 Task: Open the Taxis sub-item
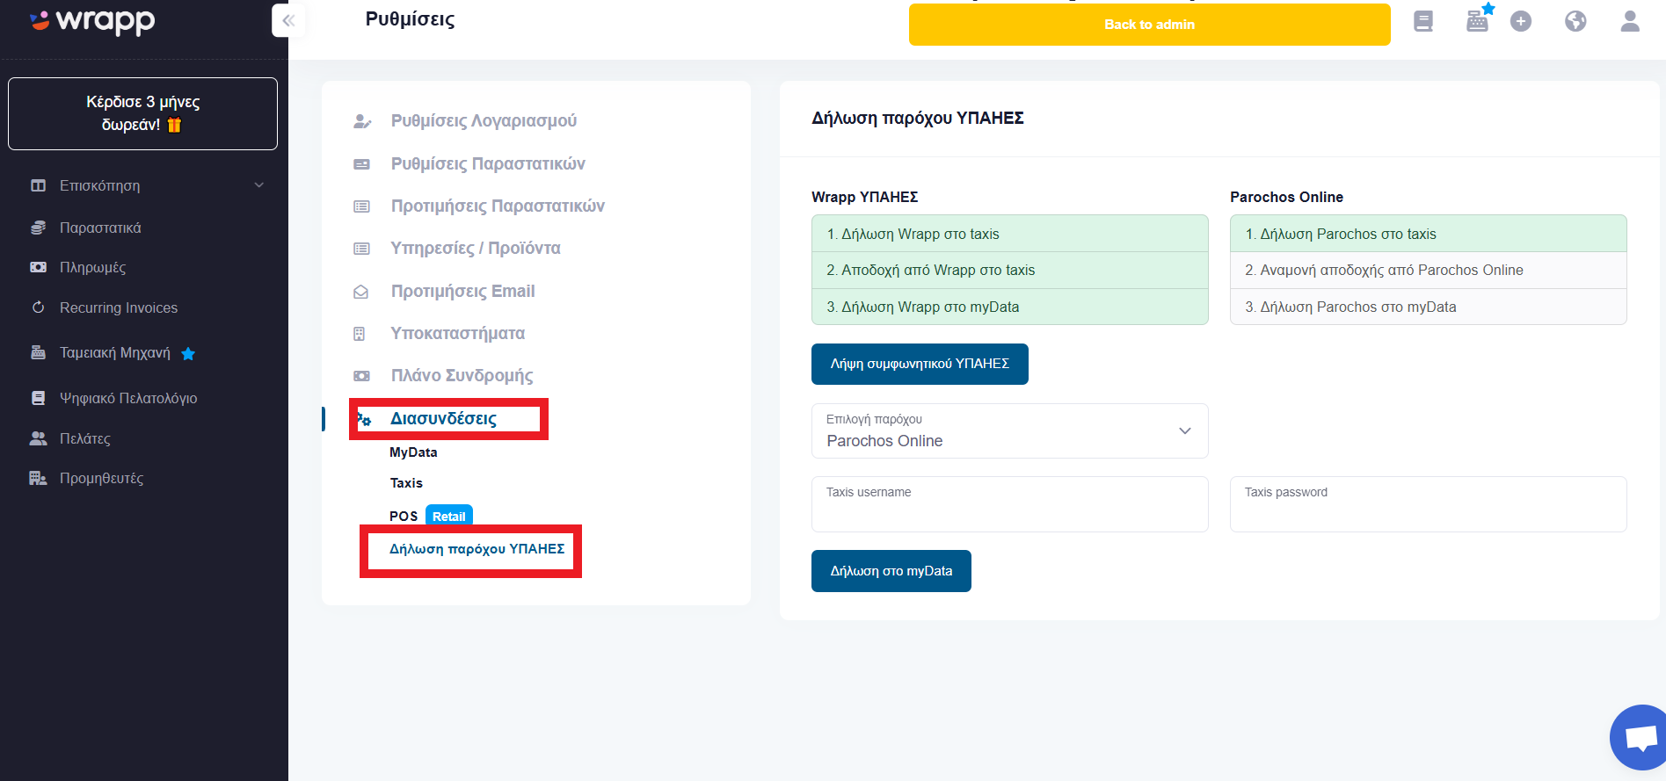coord(406,483)
